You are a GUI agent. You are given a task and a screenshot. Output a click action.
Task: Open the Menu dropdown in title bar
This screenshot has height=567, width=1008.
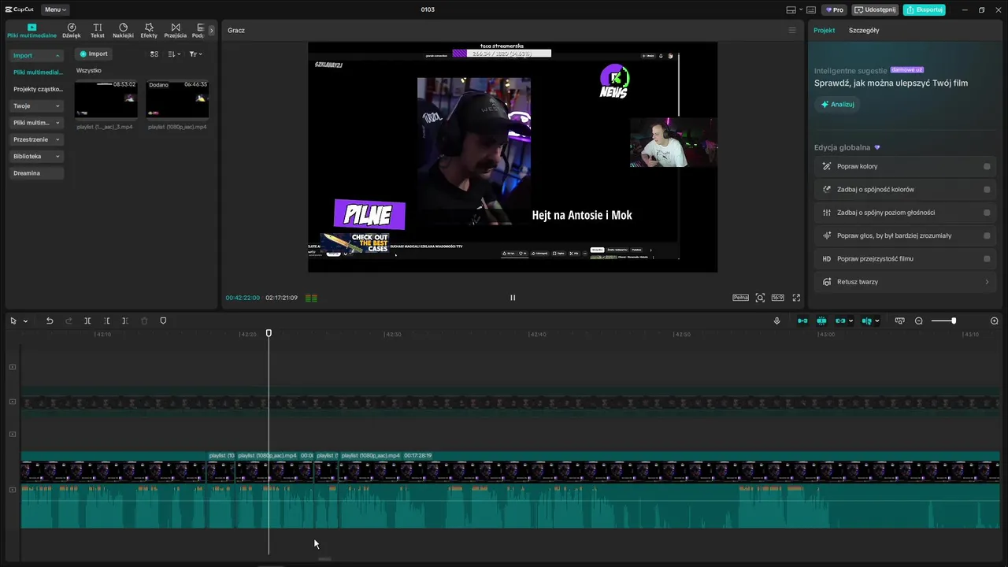(55, 9)
